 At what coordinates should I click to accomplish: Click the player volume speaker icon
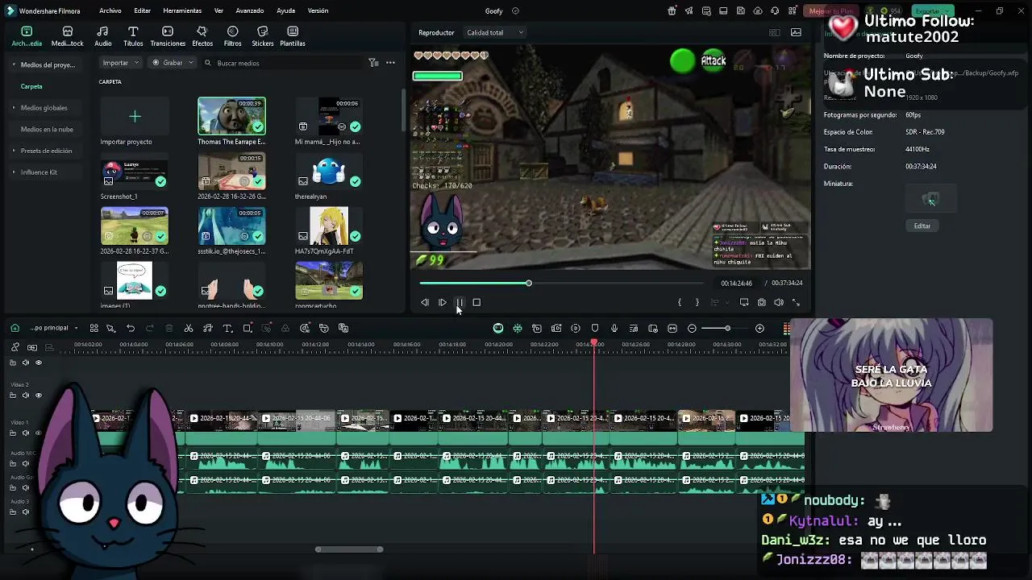coord(779,302)
